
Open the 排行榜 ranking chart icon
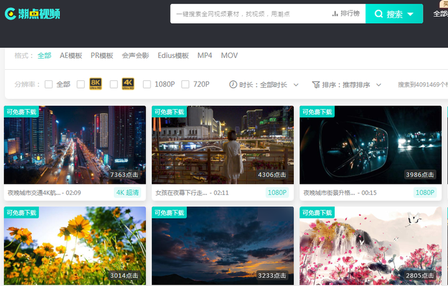(x=335, y=14)
